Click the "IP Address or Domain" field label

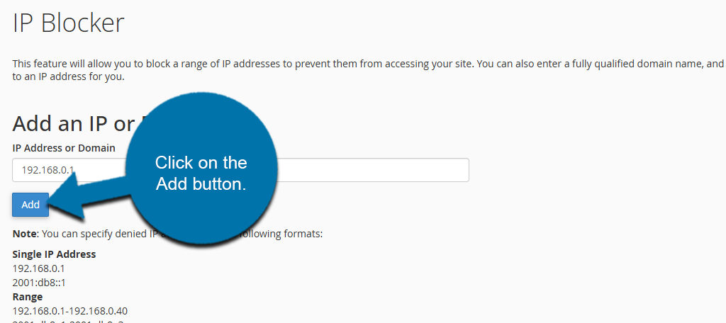tap(64, 149)
